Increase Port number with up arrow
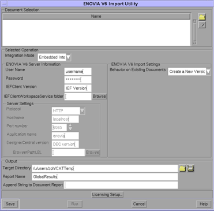The image size is (214, 211). coord(70,125)
